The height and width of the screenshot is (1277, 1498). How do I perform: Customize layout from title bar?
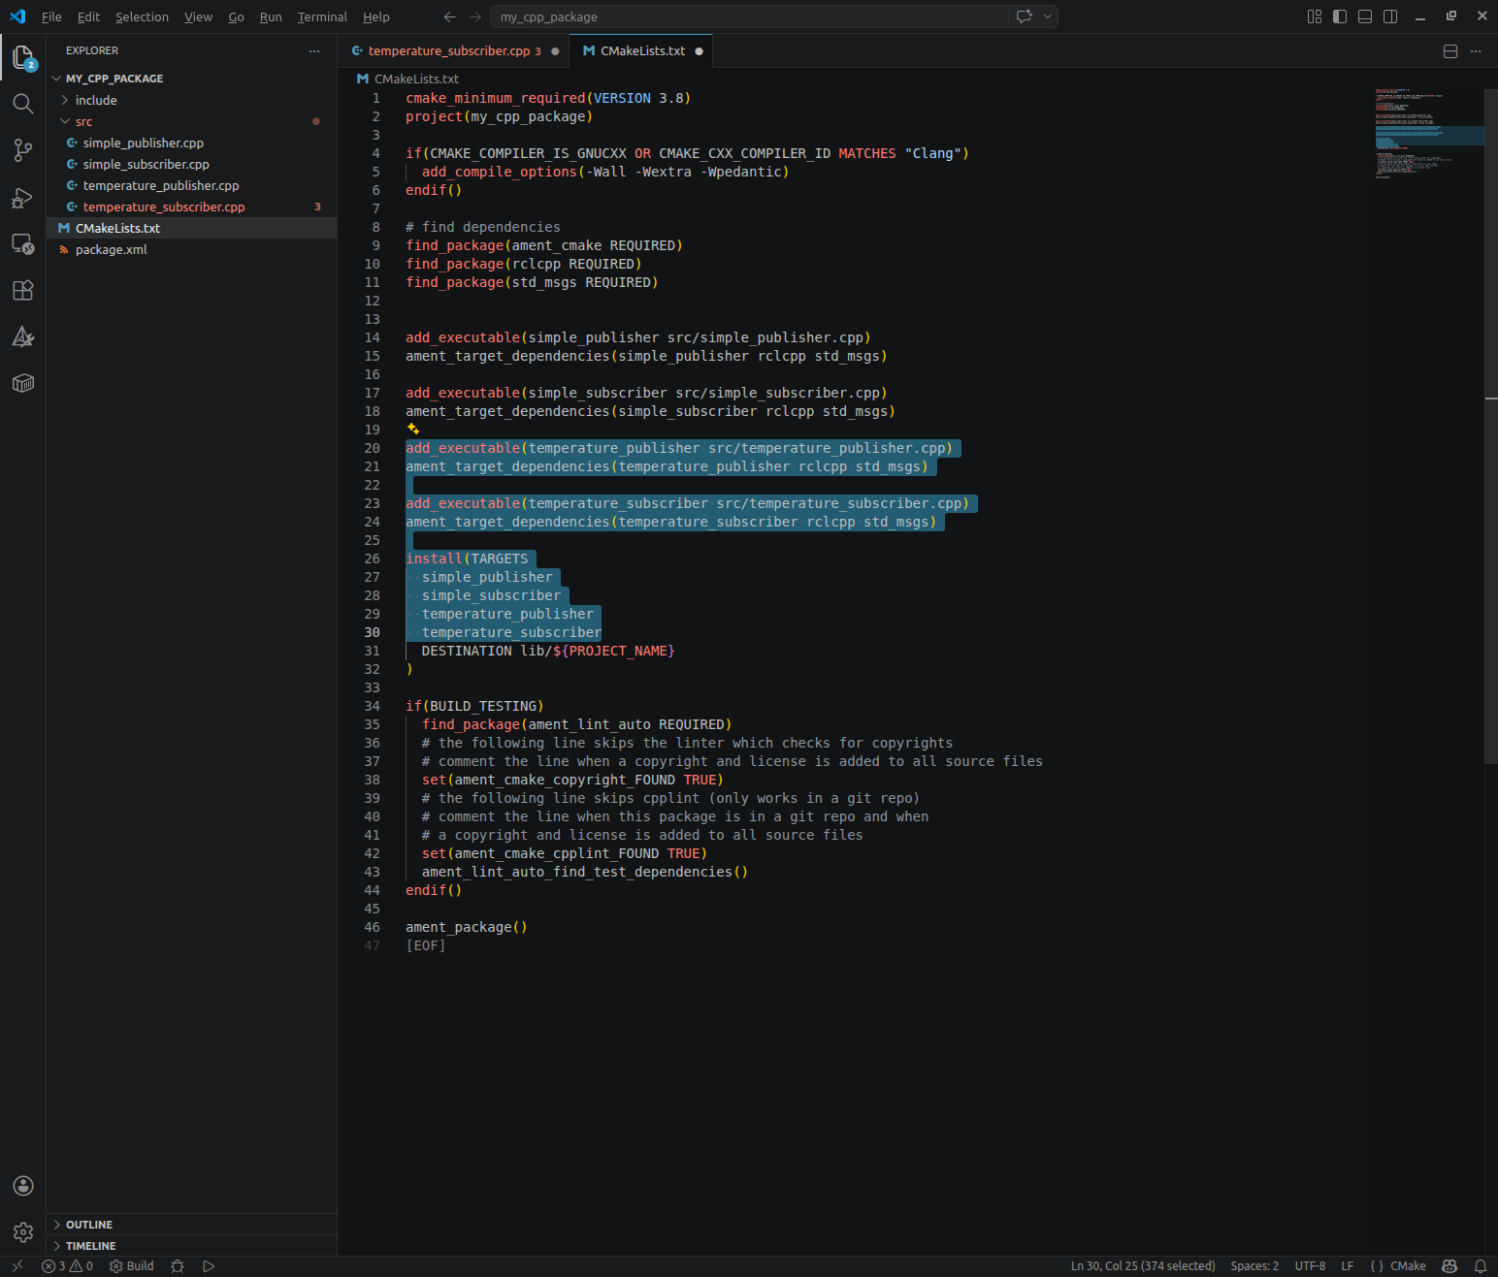pyautogui.click(x=1315, y=16)
